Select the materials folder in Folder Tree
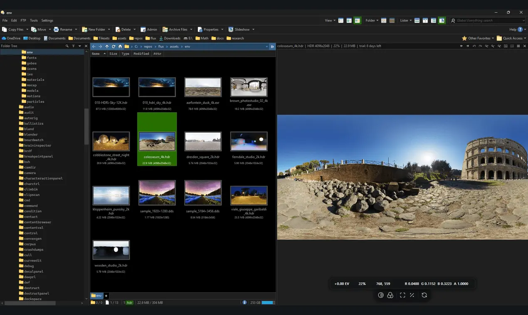Viewport: 528px width, 315px height. tap(32, 80)
